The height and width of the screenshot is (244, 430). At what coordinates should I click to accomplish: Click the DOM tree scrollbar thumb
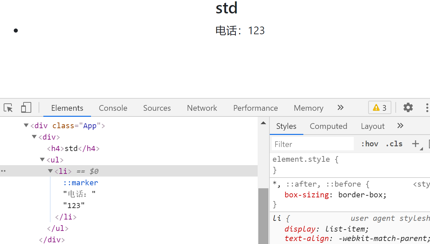click(263, 216)
